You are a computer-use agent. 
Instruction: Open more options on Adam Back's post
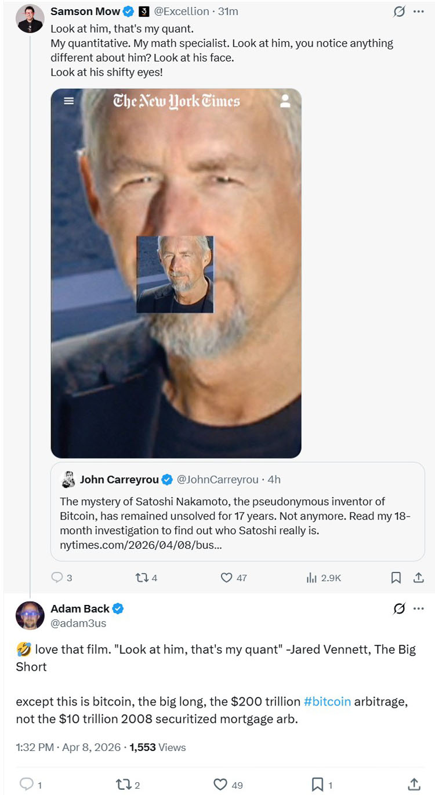418,609
